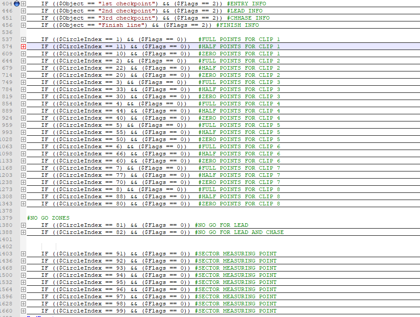Expand fold for ZERO POINTS FOR CLIP 7
Viewport: 420px width, 317px height.
(x=23, y=183)
